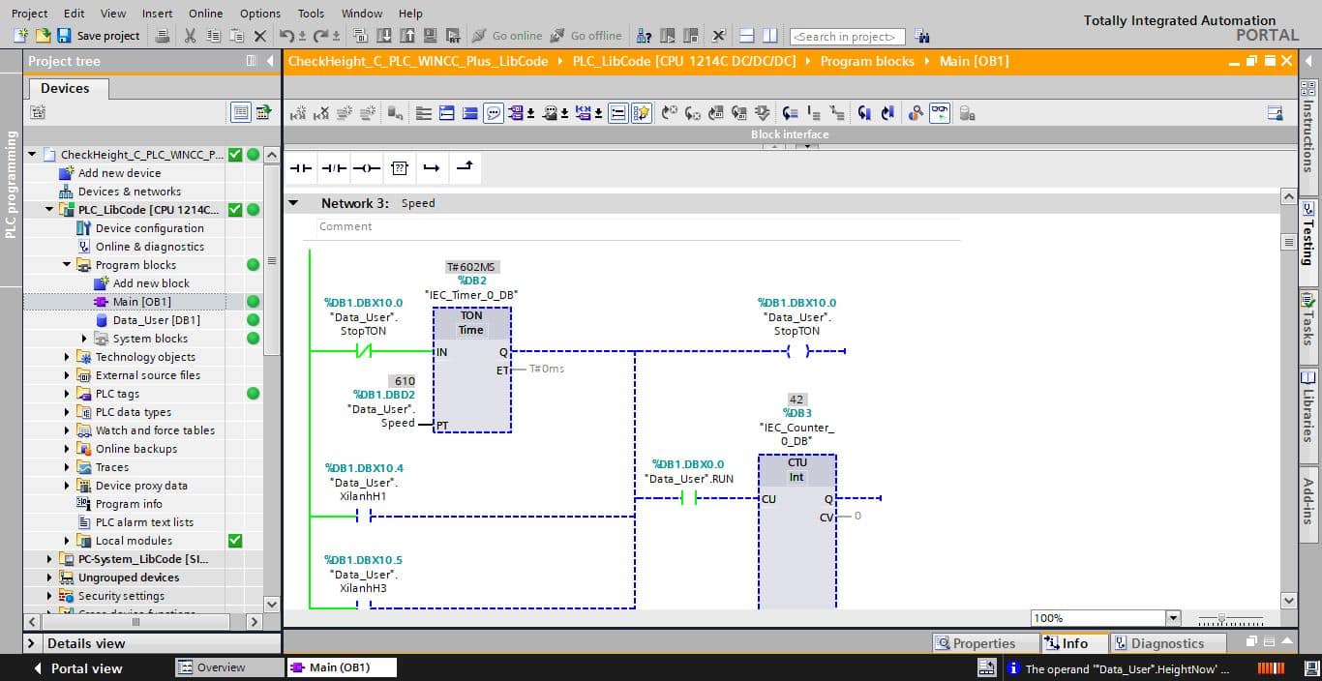Viewport: 1322px width, 681px height.
Task: Expand the Technology objects folder
Action: point(67,357)
